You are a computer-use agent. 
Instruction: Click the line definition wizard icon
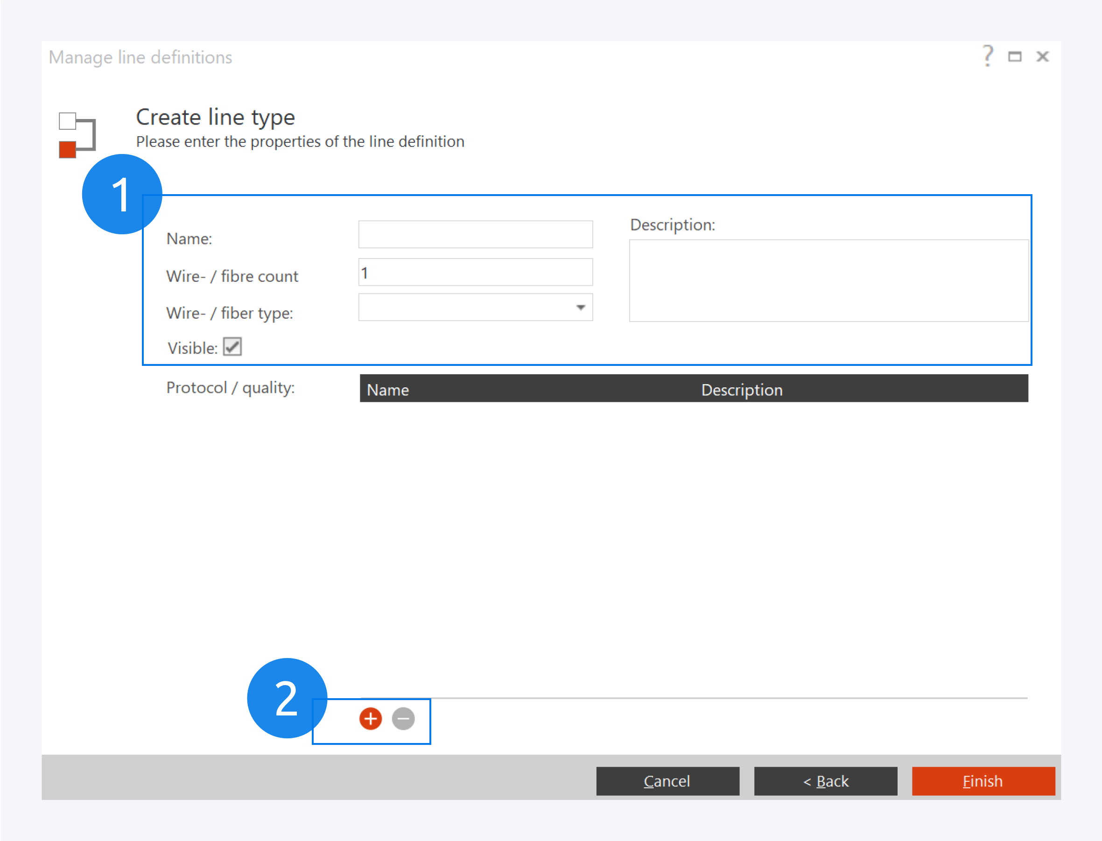click(77, 135)
